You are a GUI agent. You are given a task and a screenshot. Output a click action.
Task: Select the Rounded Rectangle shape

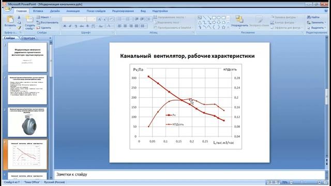pyautogui.click(x=224, y=18)
